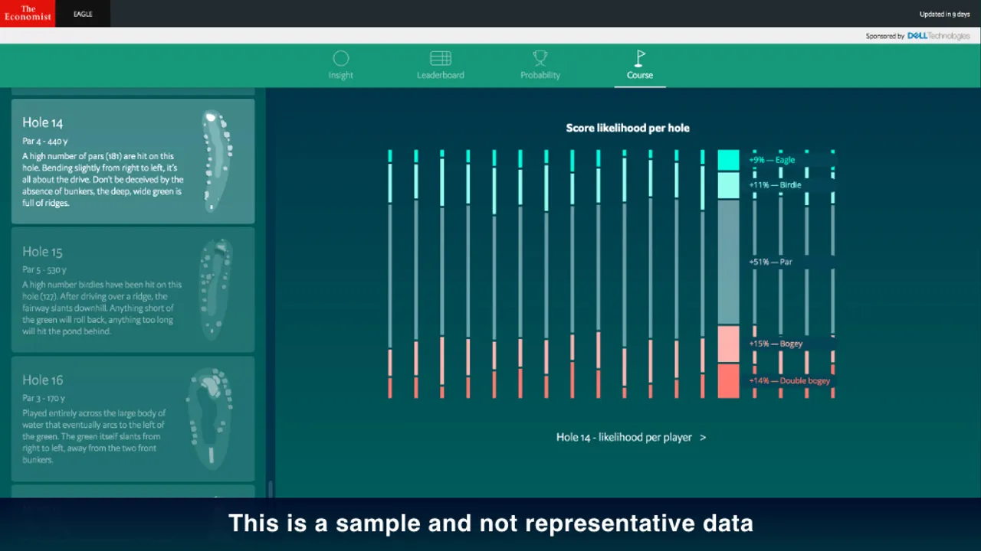Open Hole 14 likelihood per player link
This screenshot has width=981, height=551.
point(624,437)
